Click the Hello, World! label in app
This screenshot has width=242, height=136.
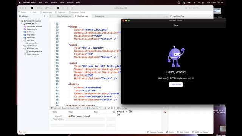tap(176, 72)
